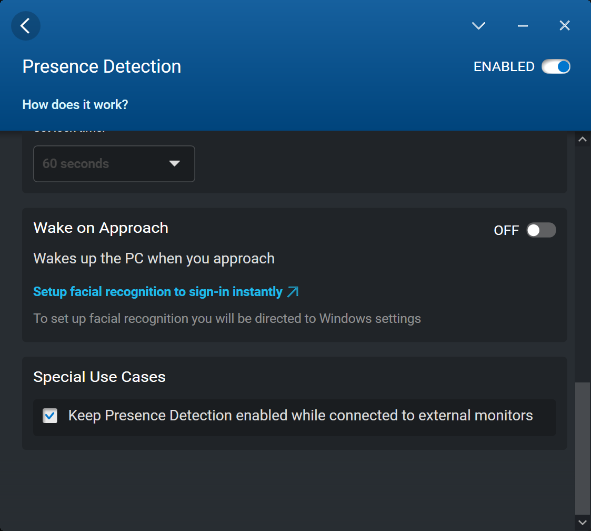This screenshot has width=591, height=531.
Task: Disable the Presence Detection ENABLED switch
Action: click(x=556, y=67)
